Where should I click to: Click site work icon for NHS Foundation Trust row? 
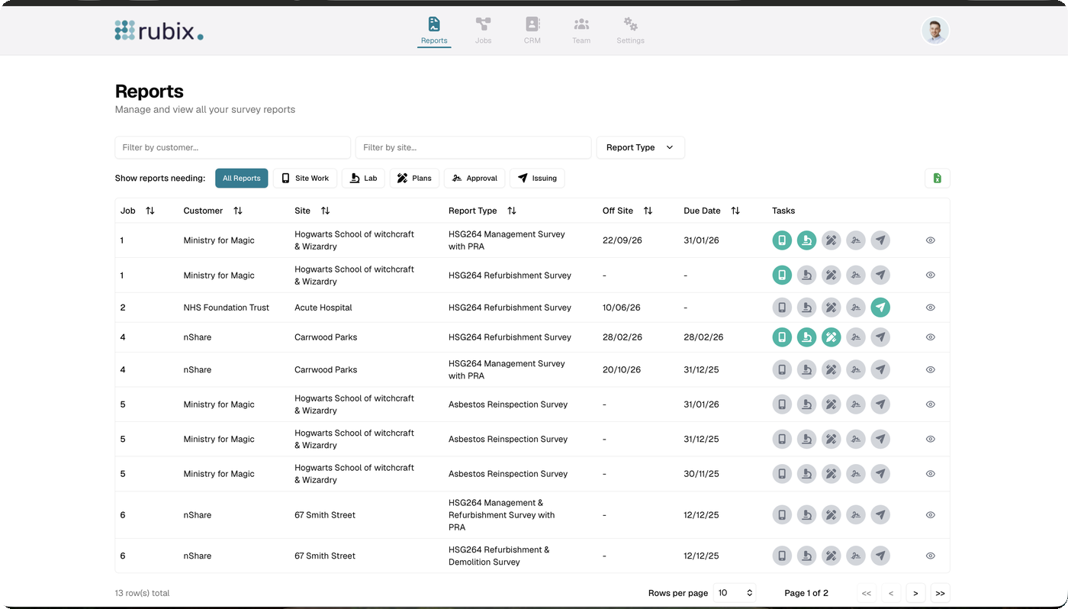[782, 308]
